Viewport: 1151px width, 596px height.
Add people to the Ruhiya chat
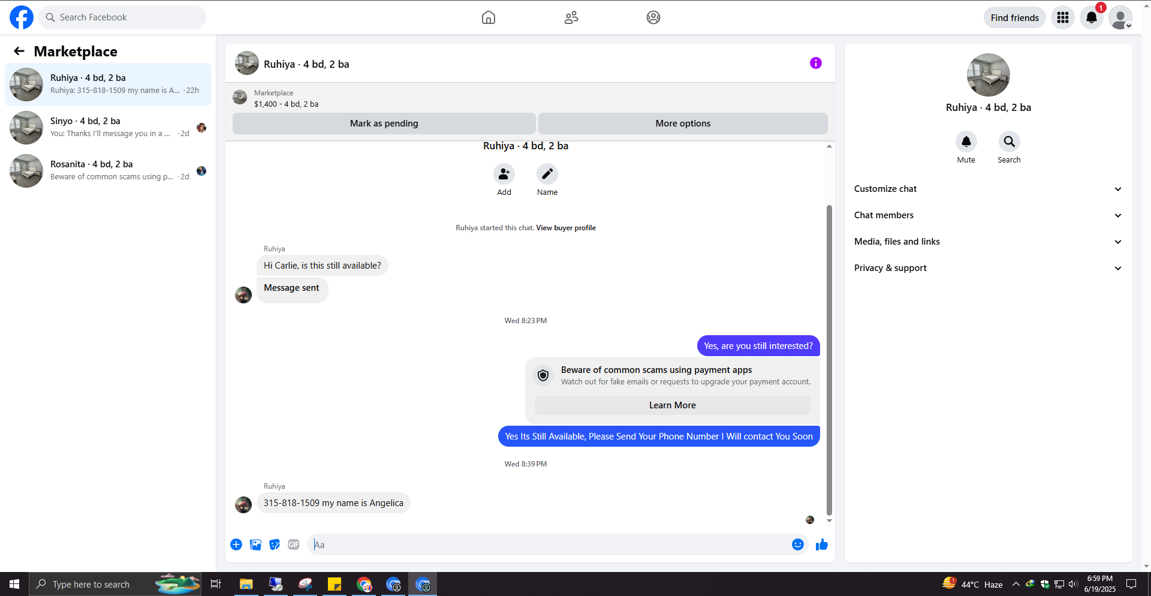(504, 174)
